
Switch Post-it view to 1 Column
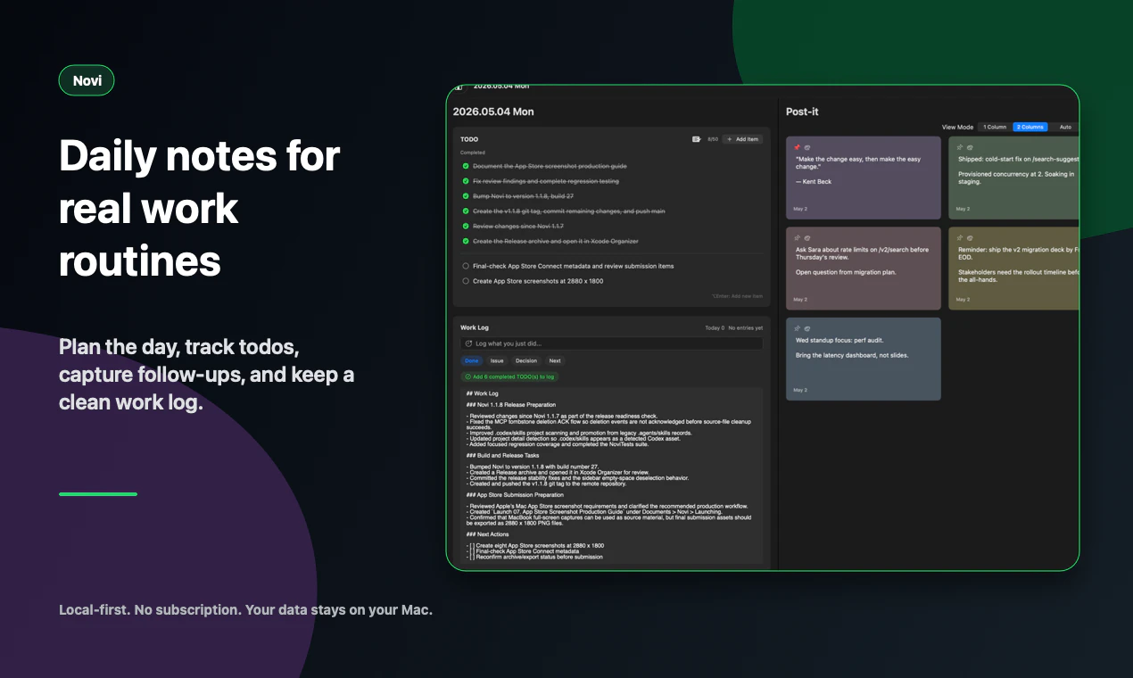(995, 128)
